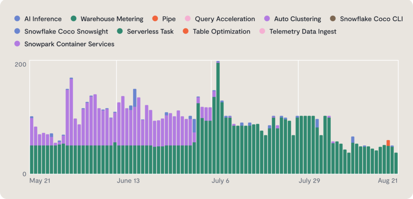Viewport: 413px width, 199px height.
Task: Click the Table Optimization legend dot
Action: [x=186, y=31]
